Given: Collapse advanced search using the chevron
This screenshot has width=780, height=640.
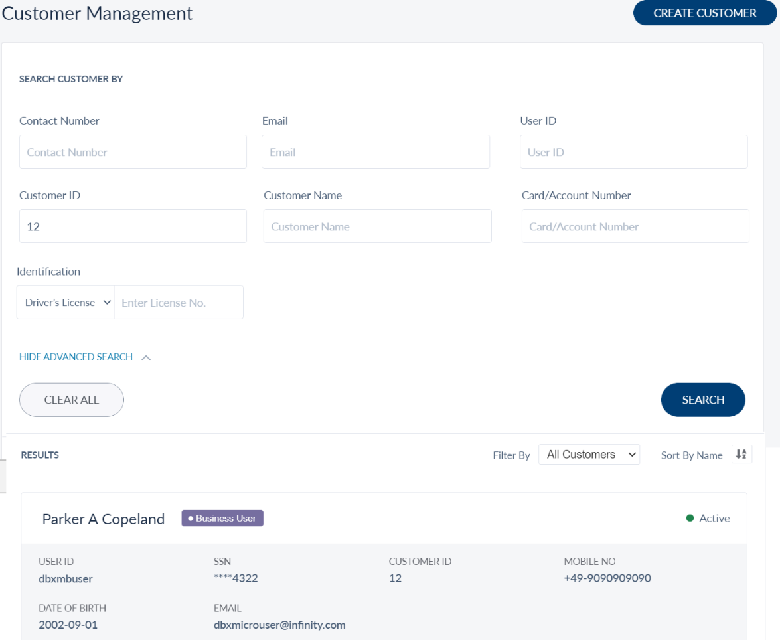Looking at the screenshot, I should click(146, 358).
